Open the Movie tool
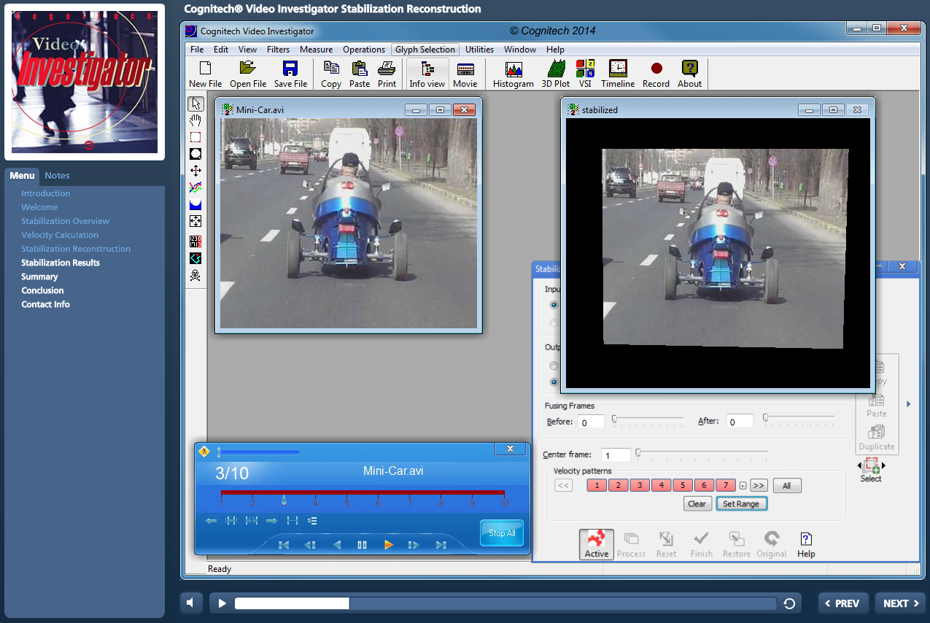Viewport: 930px width, 623px height. pyautogui.click(x=465, y=73)
